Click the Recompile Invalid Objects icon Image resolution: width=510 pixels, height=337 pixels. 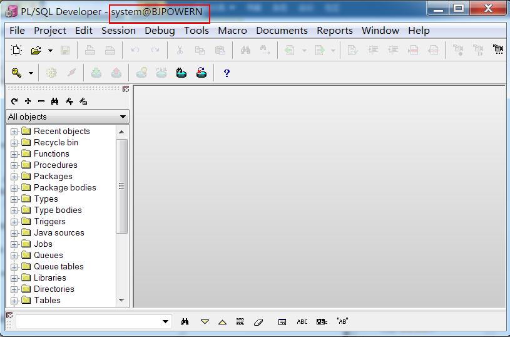[x=201, y=73]
